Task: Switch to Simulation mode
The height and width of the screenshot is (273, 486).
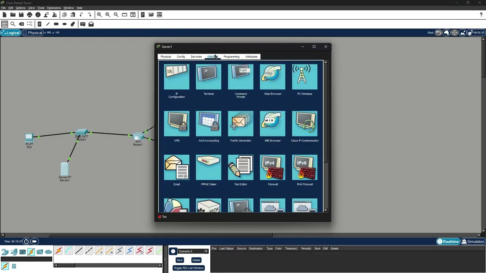Action: pyautogui.click(x=473, y=242)
